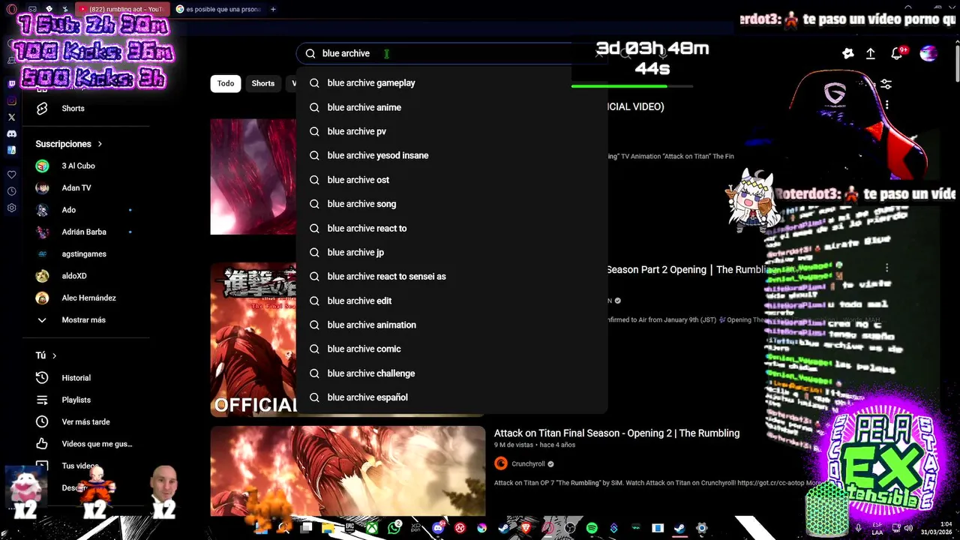Open Epic Games launcher in taskbar
Screen dimensions: 960x540
click(349, 528)
